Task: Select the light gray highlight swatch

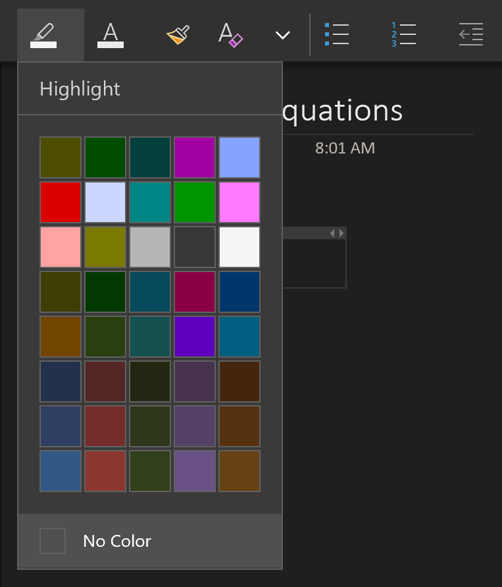Action: [150, 247]
